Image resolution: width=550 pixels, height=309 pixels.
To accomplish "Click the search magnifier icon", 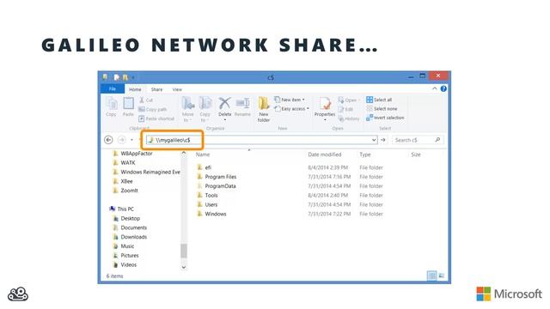I will (437, 140).
